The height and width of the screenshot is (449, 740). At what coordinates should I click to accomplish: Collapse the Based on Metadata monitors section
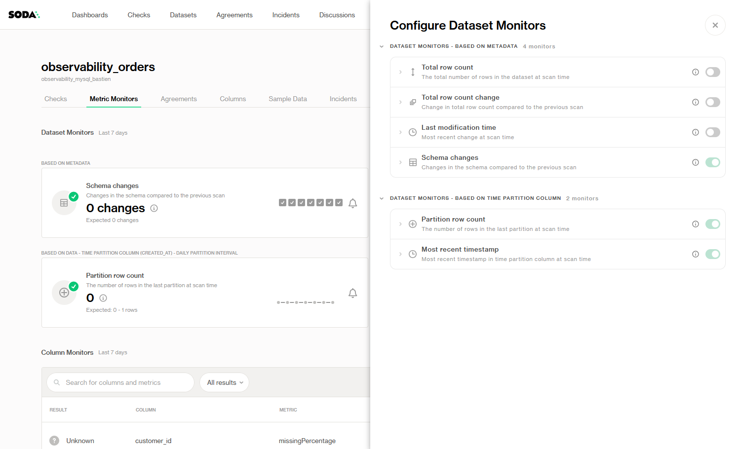tap(382, 46)
